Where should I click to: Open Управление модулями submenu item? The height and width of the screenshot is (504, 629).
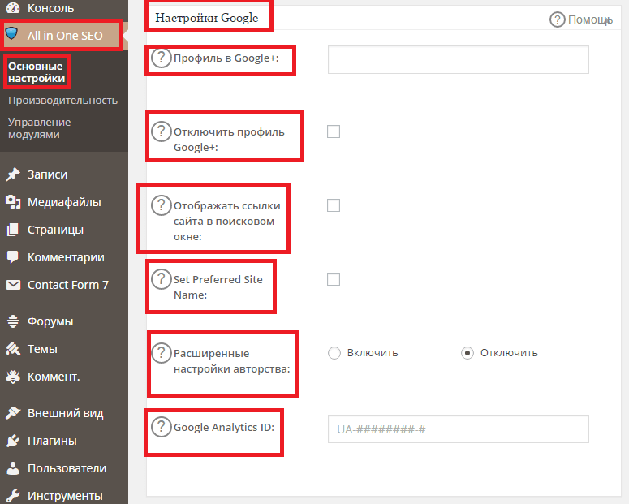click(x=39, y=128)
